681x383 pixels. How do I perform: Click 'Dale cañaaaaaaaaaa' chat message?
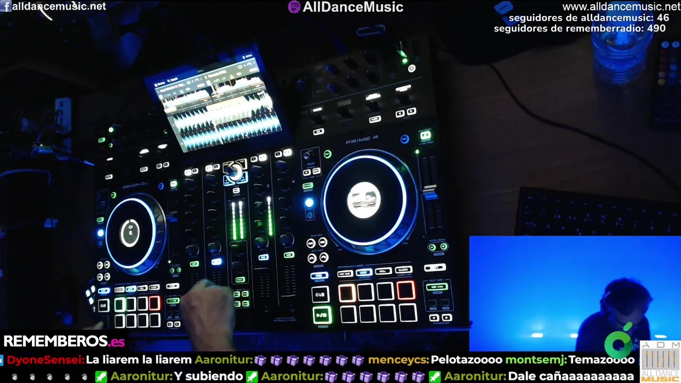pyautogui.click(x=571, y=376)
